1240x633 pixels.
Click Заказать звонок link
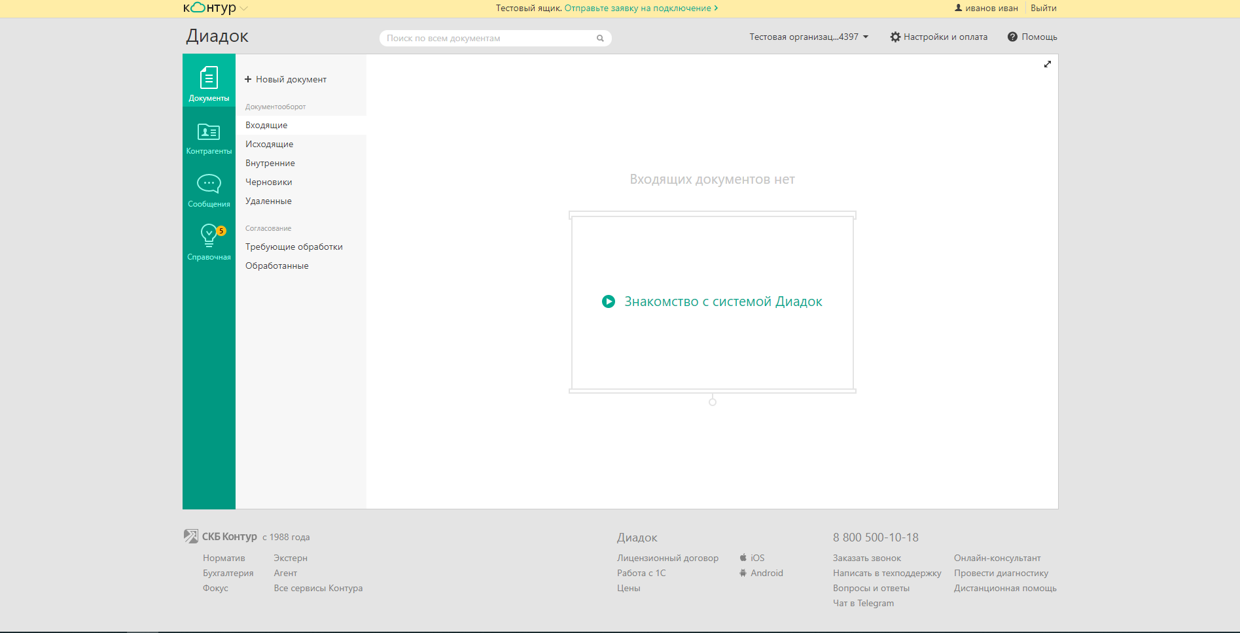[x=867, y=558]
